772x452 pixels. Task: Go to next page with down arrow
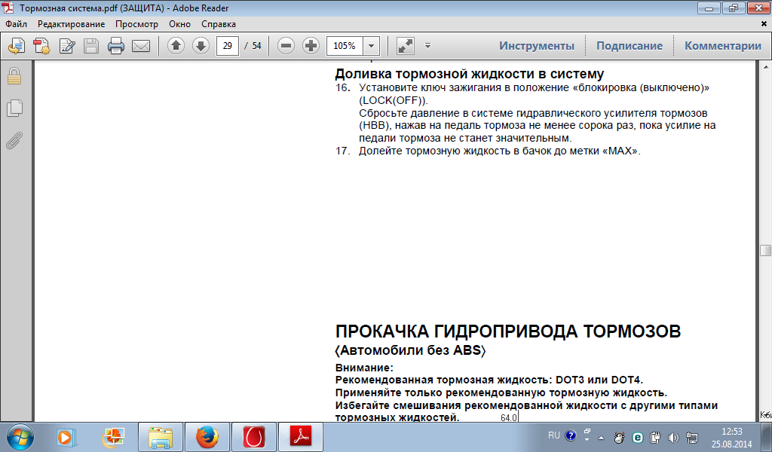pos(200,46)
